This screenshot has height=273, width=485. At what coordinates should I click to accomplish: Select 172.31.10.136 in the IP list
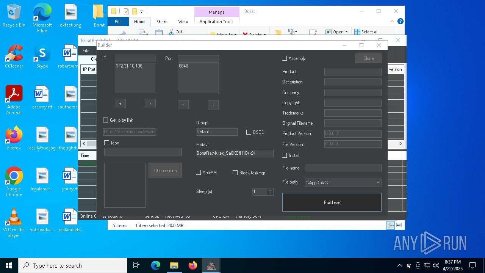click(x=129, y=66)
